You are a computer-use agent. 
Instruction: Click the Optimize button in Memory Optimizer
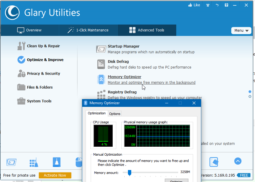click(176, 181)
